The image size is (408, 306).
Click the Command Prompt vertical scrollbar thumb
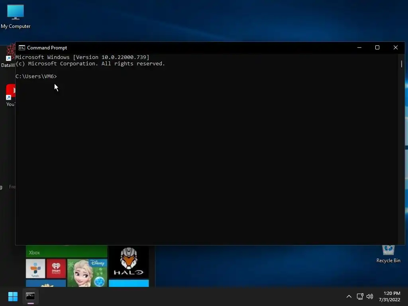[x=402, y=64]
